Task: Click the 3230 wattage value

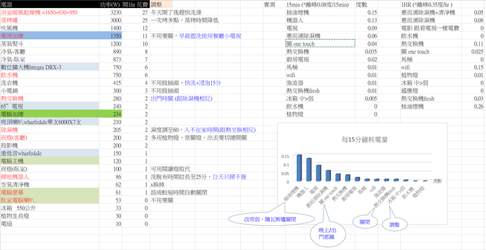Action: [116, 12]
